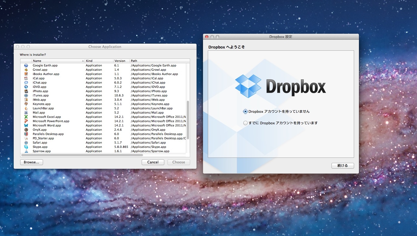This screenshot has width=417, height=236.
Task: Select Sparrow.app in the list
Action: click(x=42, y=151)
